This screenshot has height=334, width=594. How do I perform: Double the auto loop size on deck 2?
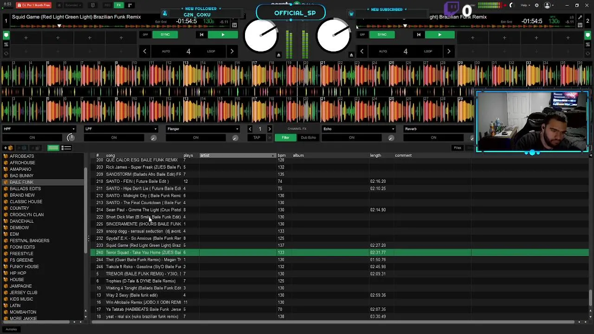(449, 51)
